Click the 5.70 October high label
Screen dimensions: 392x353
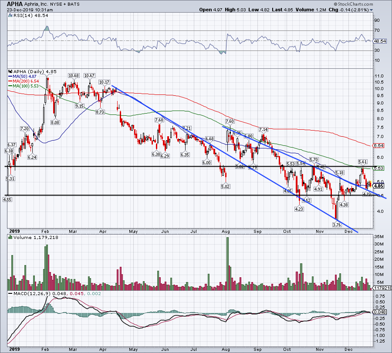[314, 159]
